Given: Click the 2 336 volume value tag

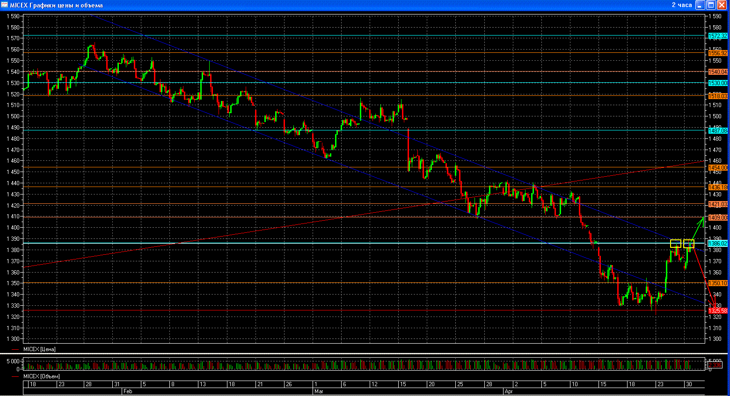Looking at the screenshot, I should tap(716, 365).
